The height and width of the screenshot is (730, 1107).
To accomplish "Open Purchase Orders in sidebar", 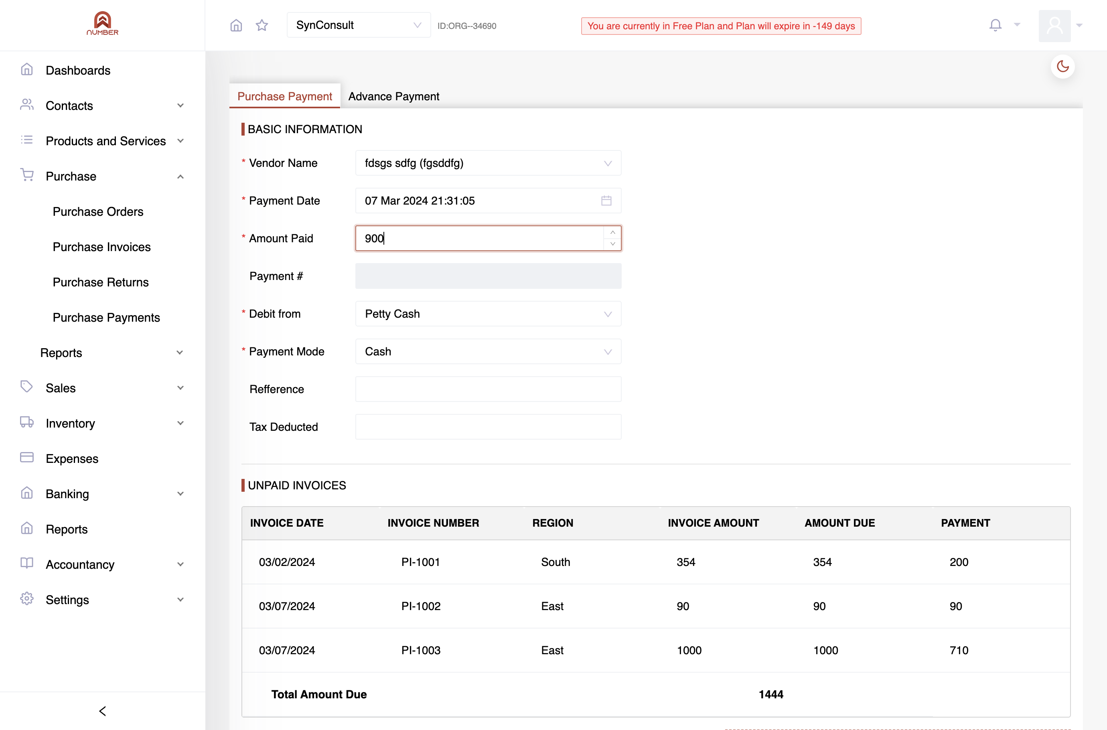I will coord(98,212).
